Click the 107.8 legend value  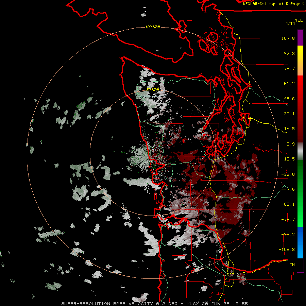(288, 38)
